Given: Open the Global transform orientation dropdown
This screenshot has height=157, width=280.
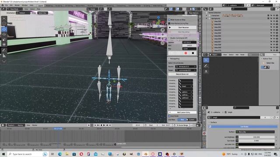Looking at the screenshot, I should pyautogui.click(x=92, y=9).
